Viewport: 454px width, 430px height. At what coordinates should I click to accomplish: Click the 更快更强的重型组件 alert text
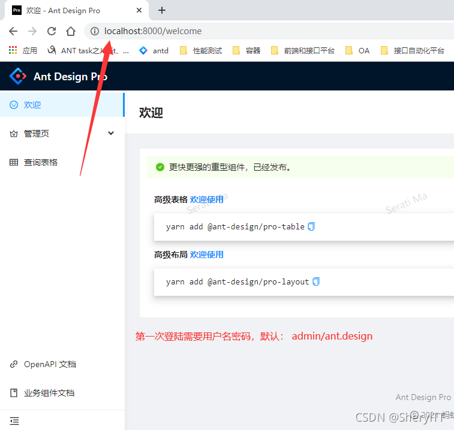(230, 167)
